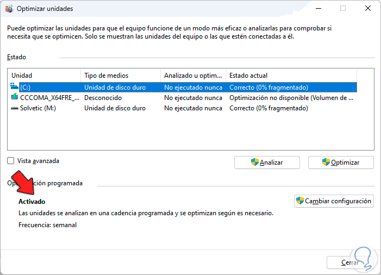381x275 pixels.
Task: Open Cambiar configuración settings
Action: coord(334,201)
